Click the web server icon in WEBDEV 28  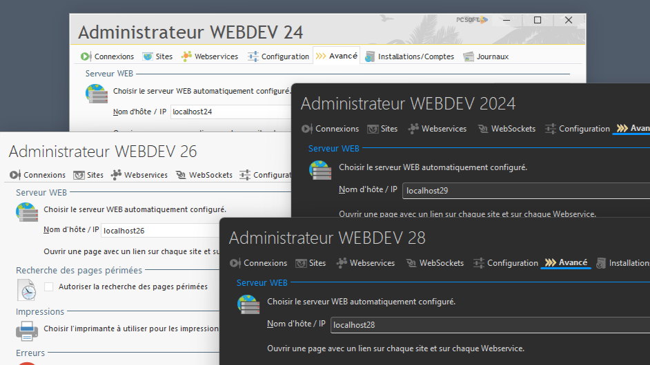pyautogui.click(x=248, y=304)
